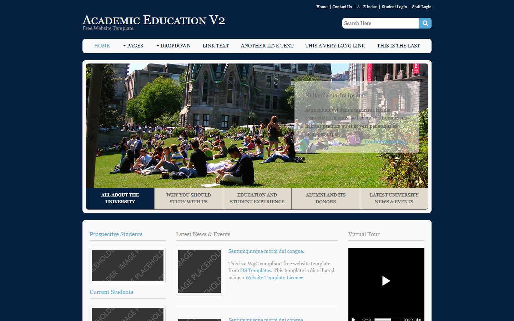Click the Search Here input field
Viewport: 514px width, 321px height.
pyautogui.click(x=381, y=23)
